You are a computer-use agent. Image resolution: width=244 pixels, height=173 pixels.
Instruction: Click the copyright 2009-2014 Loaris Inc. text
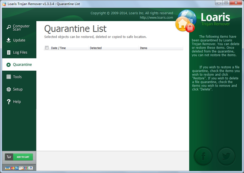click(132, 13)
